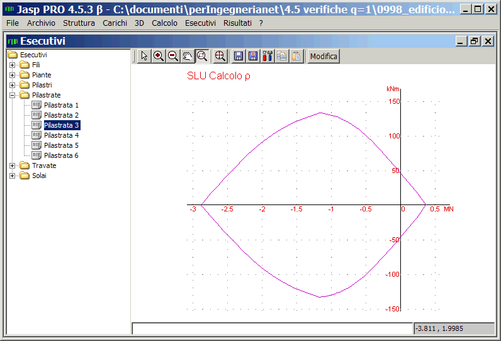Click the zoom in magnifier tool

point(159,56)
